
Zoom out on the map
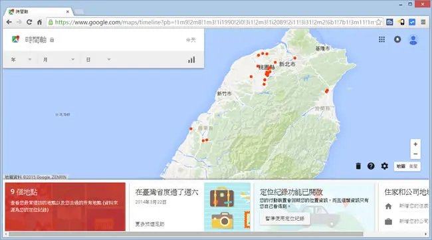(415, 154)
